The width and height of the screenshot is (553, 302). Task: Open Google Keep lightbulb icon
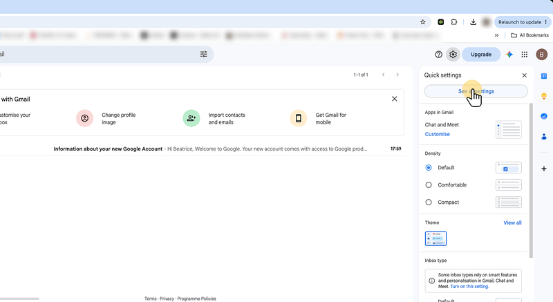(x=544, y=96)
